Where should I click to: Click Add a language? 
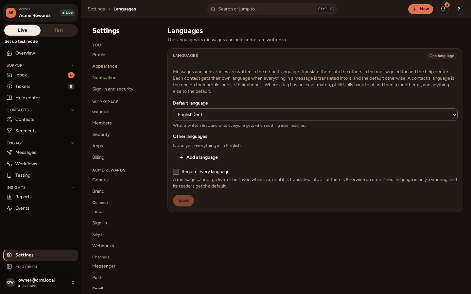(198, 157)
